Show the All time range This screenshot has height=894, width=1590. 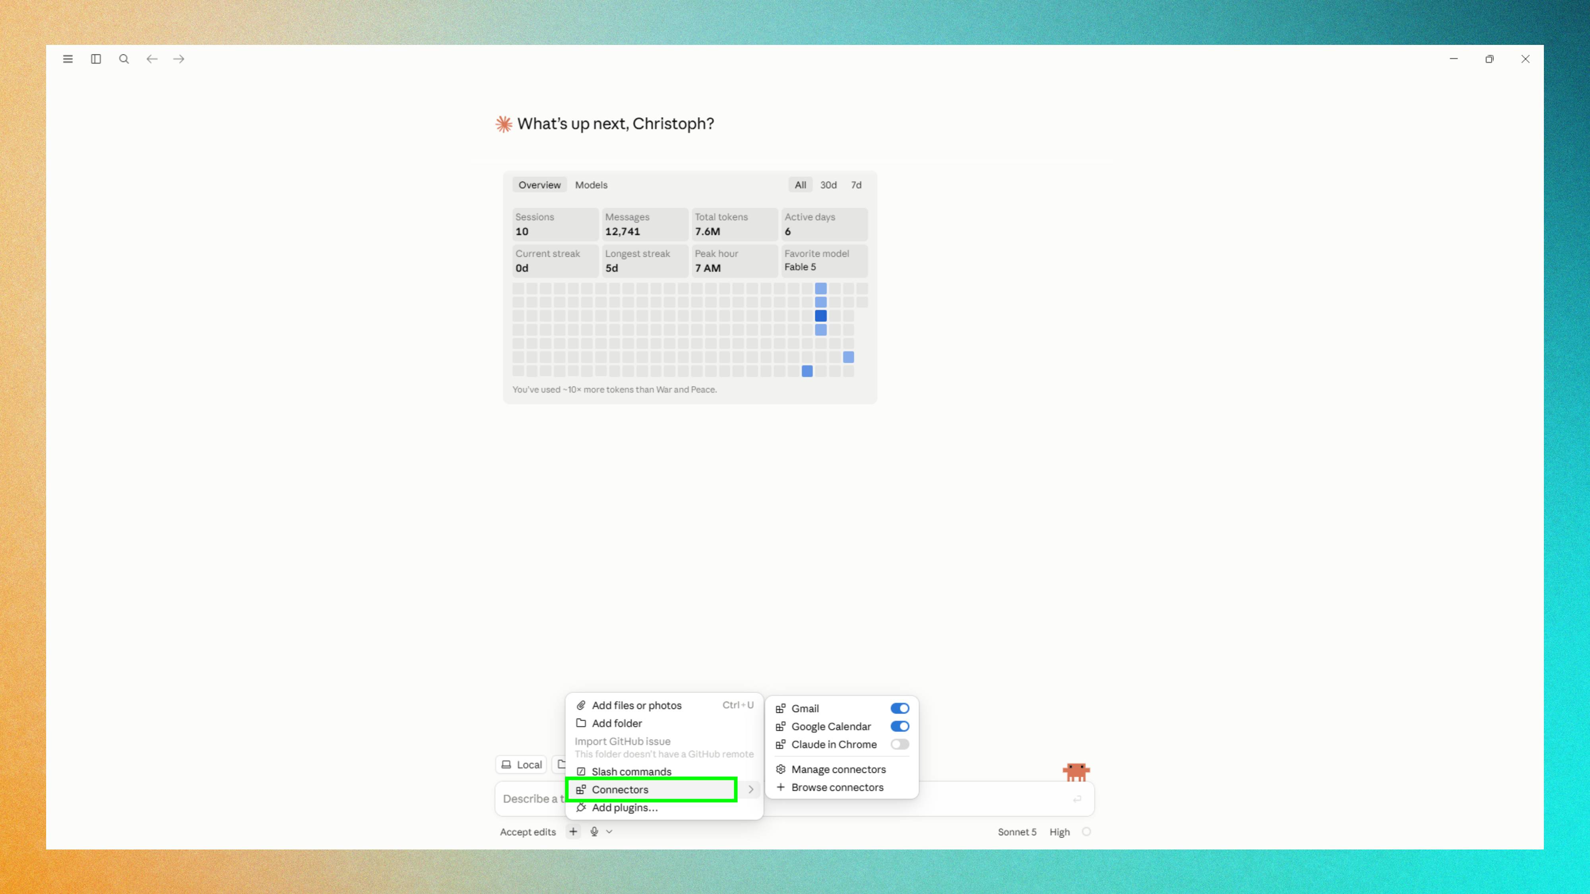tap(800, 185)
